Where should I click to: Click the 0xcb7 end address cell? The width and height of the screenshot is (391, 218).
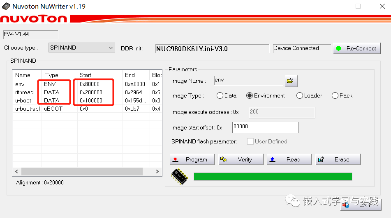[x=132, y=109]
